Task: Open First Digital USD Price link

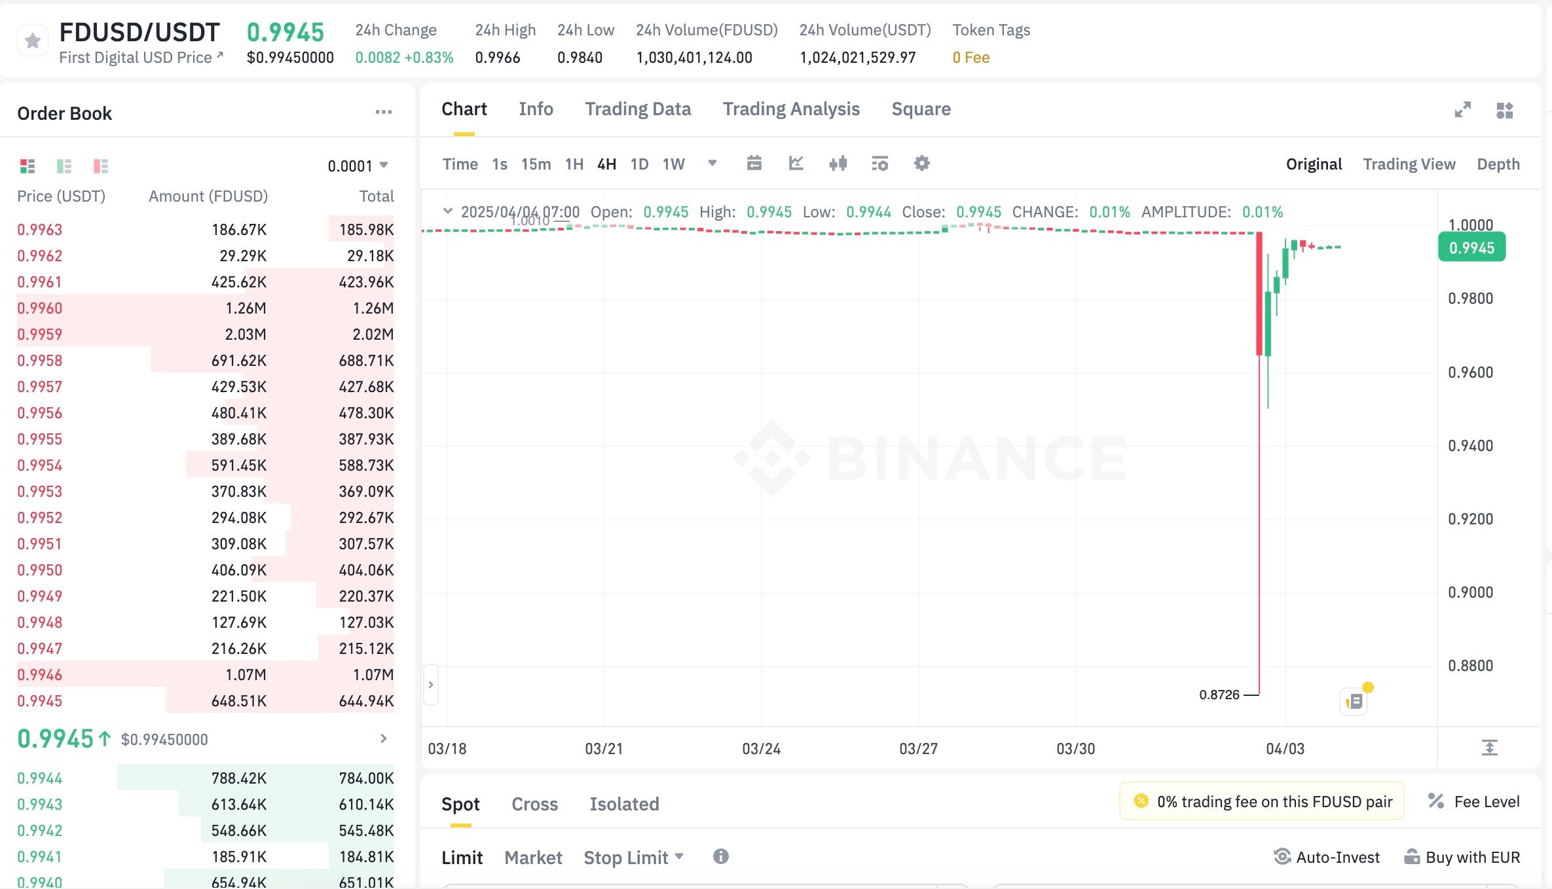Action: [x=141, y=58]
